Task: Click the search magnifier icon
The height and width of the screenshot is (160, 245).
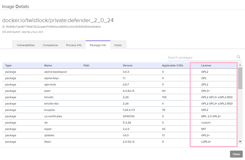Action: point(239,57)
